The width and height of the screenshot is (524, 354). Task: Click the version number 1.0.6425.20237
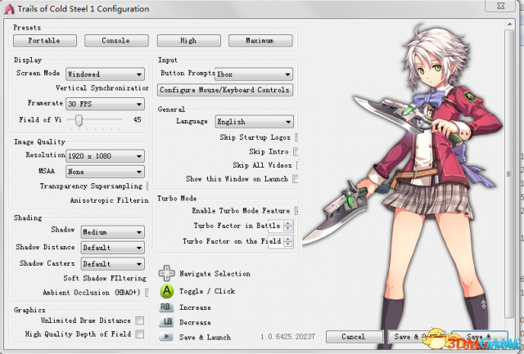[x=287, y=337]
